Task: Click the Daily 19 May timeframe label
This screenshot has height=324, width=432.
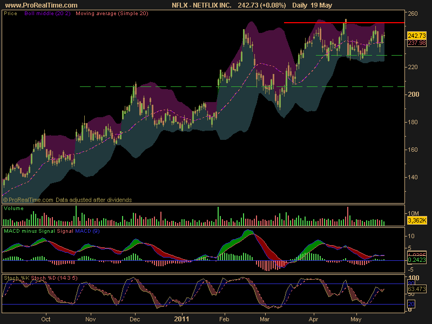Action: pyautogui.click(x=312, y=5)
